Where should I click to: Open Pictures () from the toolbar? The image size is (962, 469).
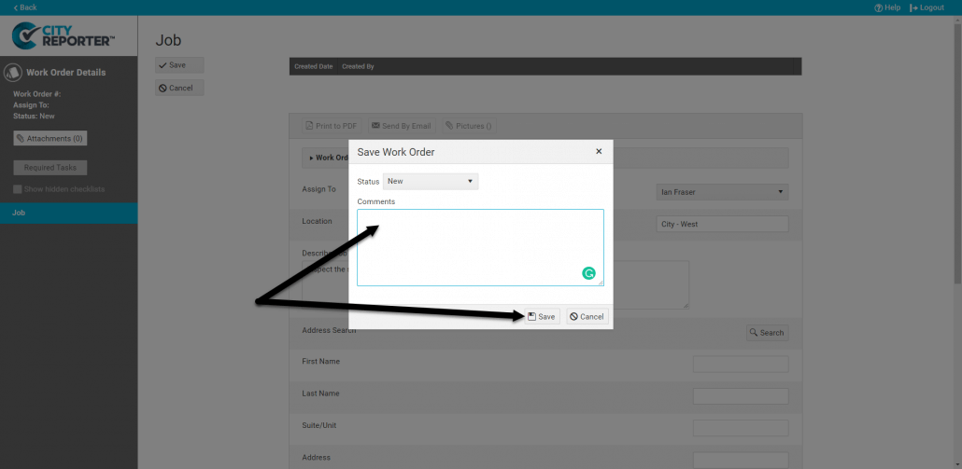(468, 126)
